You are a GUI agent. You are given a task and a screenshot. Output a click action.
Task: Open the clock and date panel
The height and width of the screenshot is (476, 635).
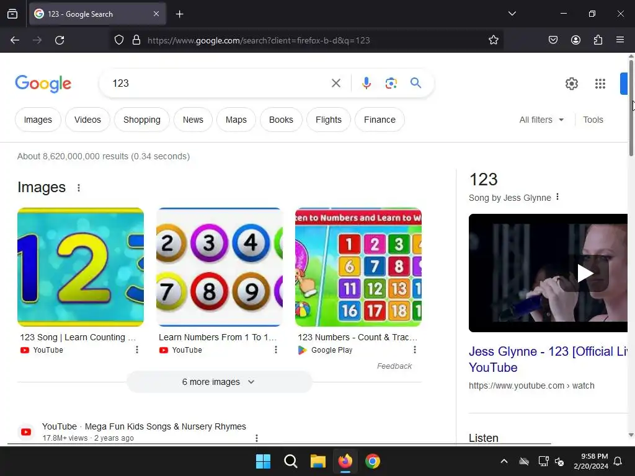(591, 461)
